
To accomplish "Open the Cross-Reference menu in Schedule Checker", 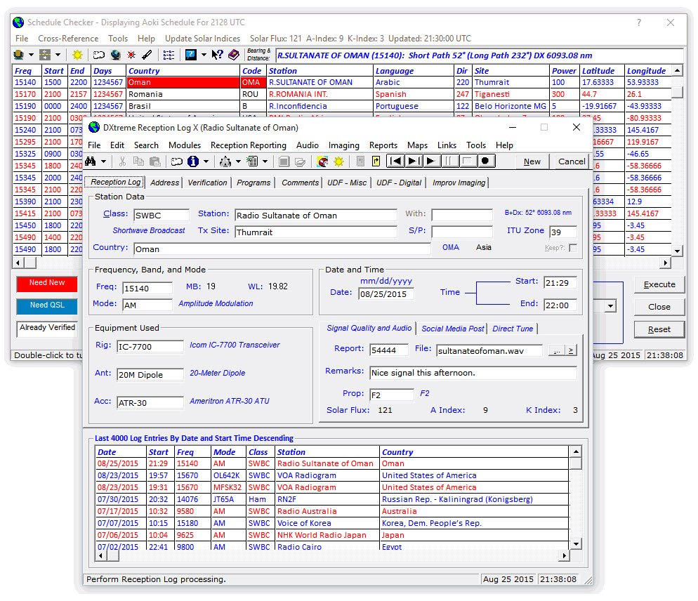I will click(x=68, y=39).
